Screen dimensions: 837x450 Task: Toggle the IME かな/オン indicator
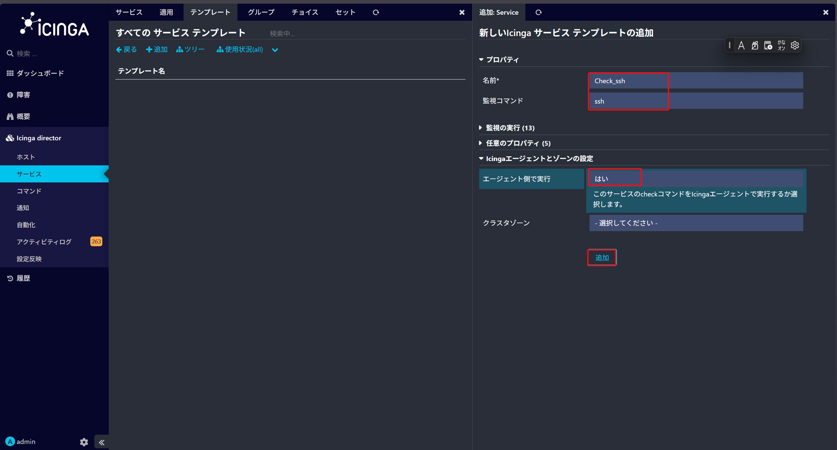[781, 45]
